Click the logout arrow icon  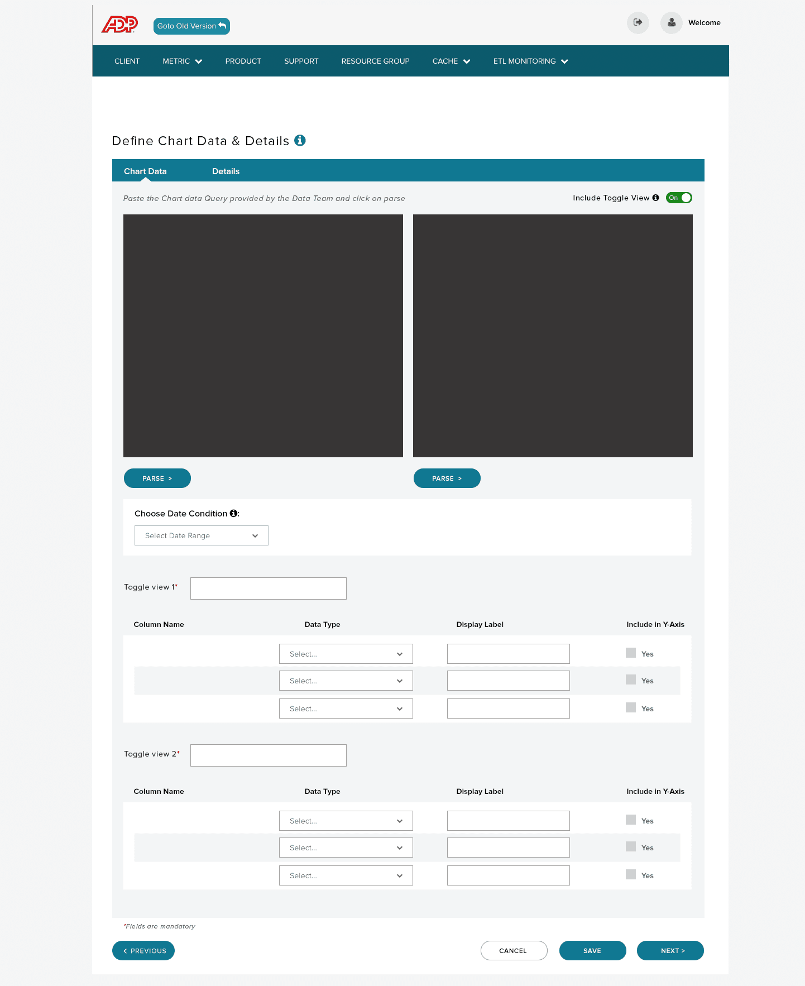[638, 23]
